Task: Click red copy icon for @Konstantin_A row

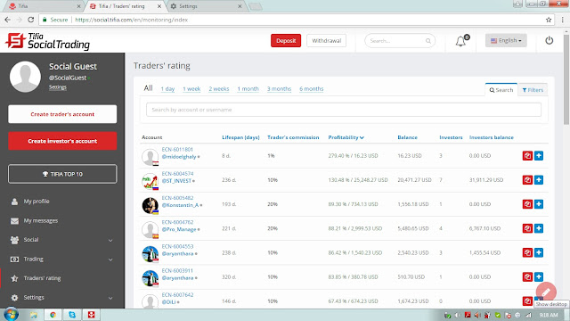Action: (x=527, y=204)
